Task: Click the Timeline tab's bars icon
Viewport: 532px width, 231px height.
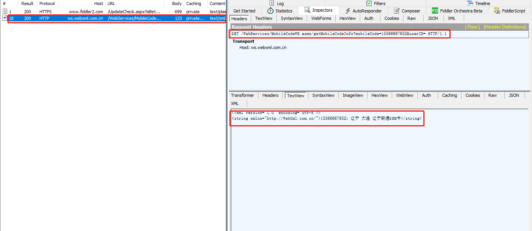Action: (470, 3)
